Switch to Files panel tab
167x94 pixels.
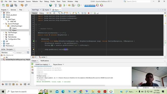21,10
